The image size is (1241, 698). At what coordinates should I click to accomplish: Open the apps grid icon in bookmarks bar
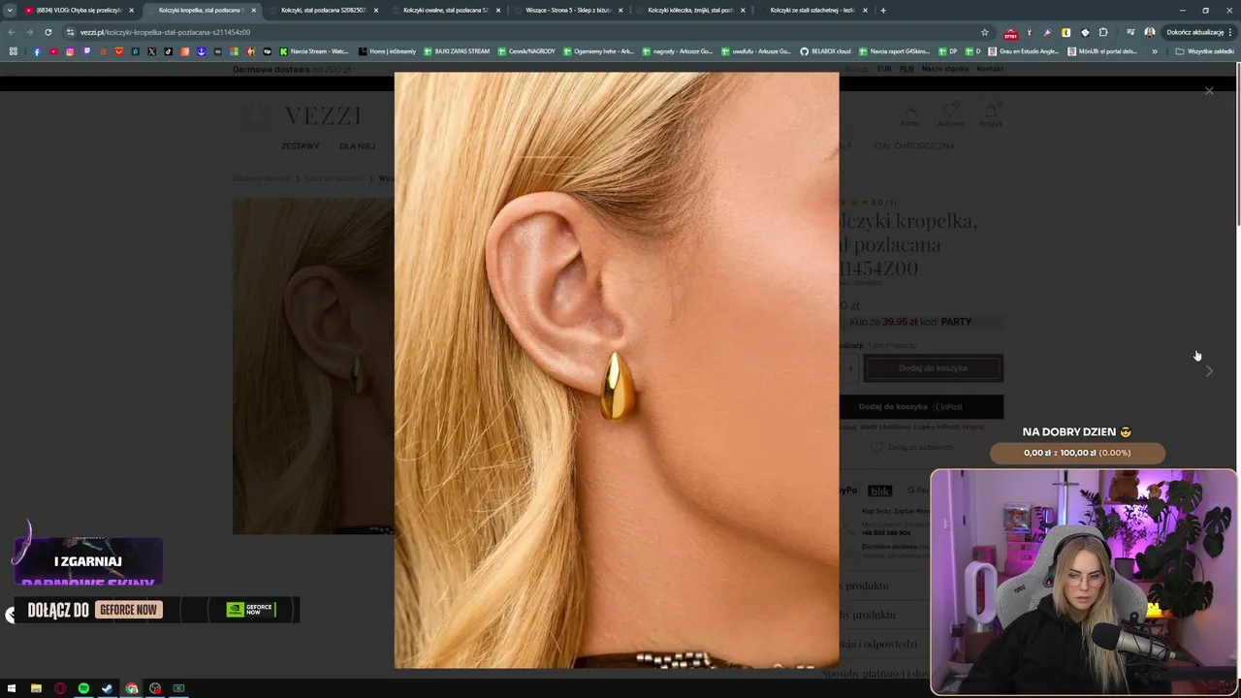[x=13, y=51]
